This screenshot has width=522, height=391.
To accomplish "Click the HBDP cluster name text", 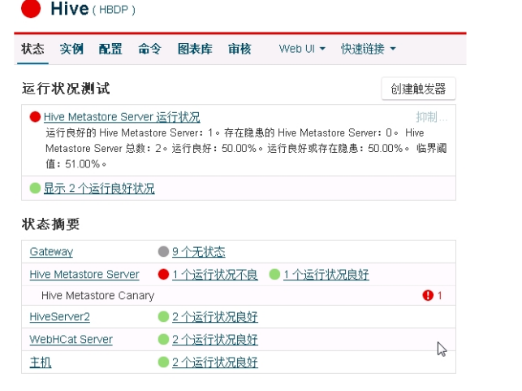I will (x=114, y=10).
